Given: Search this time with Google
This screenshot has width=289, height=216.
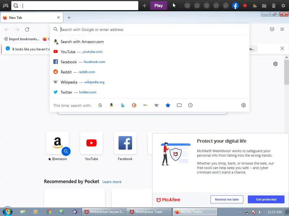Looking at the screenshot, I should (100, 105).
